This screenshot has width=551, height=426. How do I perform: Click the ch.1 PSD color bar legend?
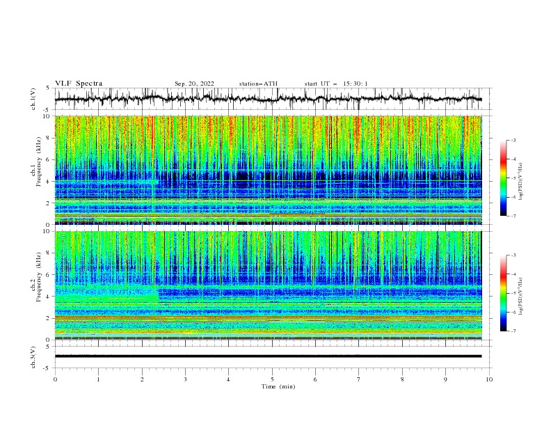pyautogui.click(x=504, y=178)
